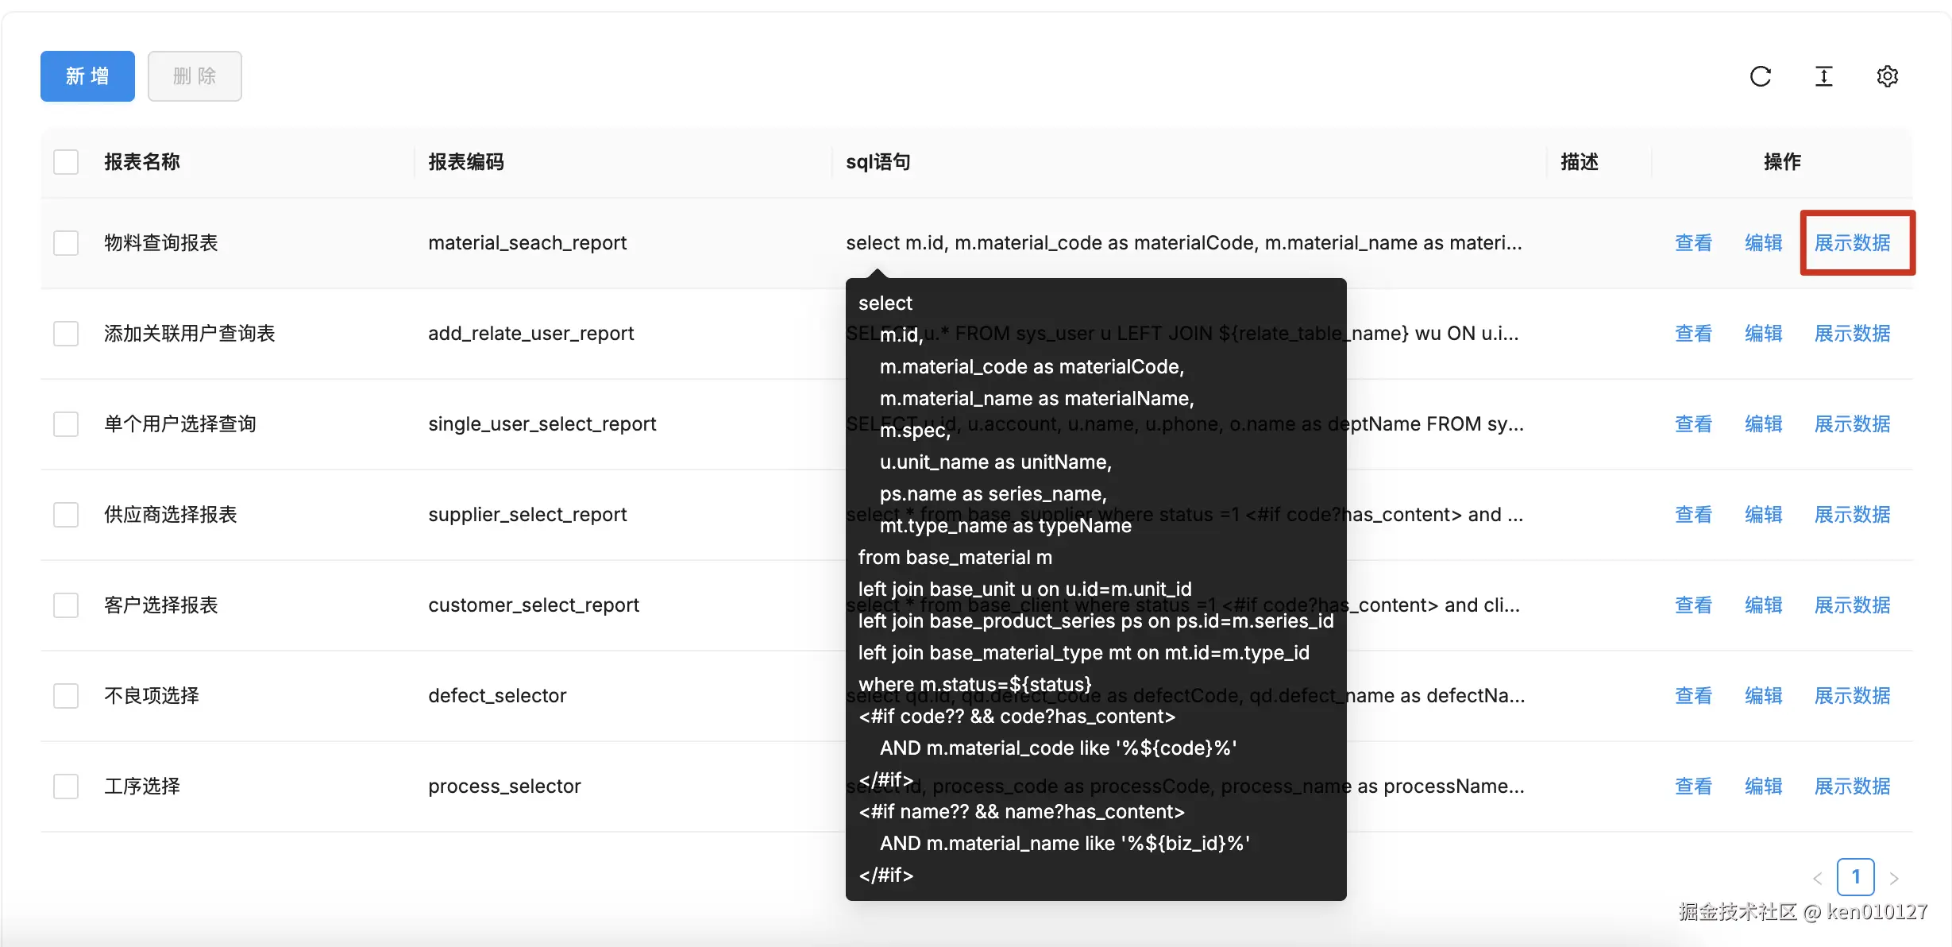The height and width of the screenshot is (947, 1952).
Task: Click 编辑 for single_user_select_report row
Action: [1763, 424]
